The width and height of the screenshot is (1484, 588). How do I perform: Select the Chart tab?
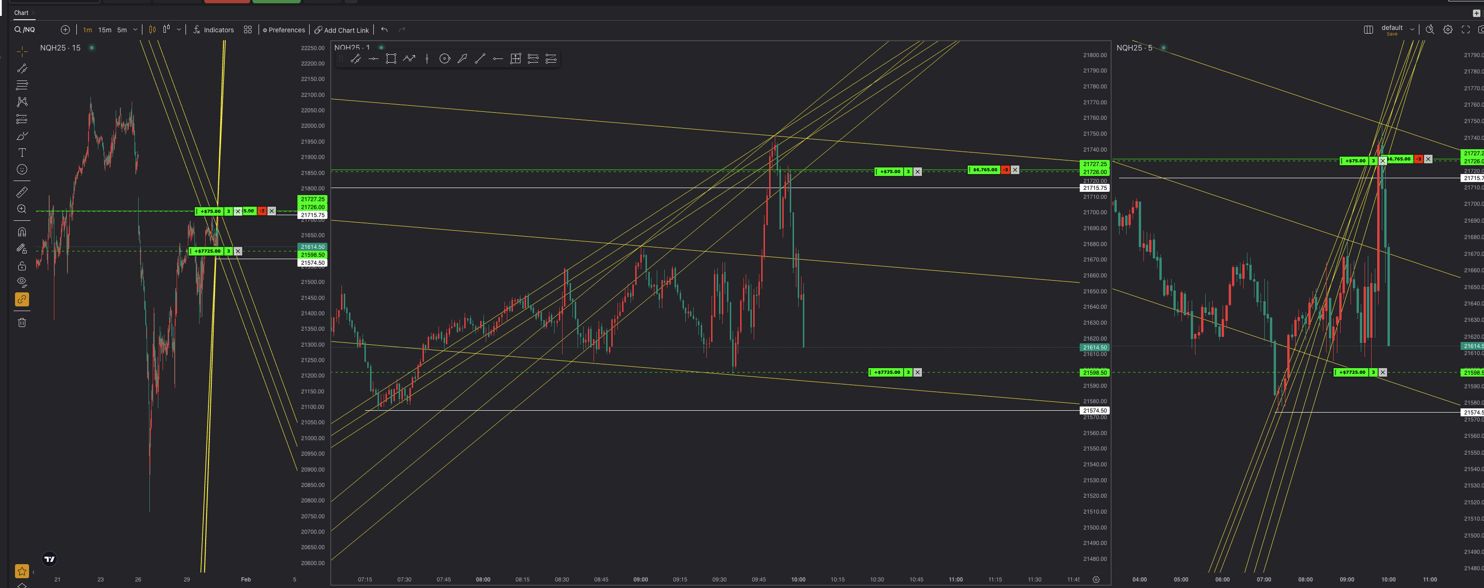pyautogui.click(x=22, y=13)
